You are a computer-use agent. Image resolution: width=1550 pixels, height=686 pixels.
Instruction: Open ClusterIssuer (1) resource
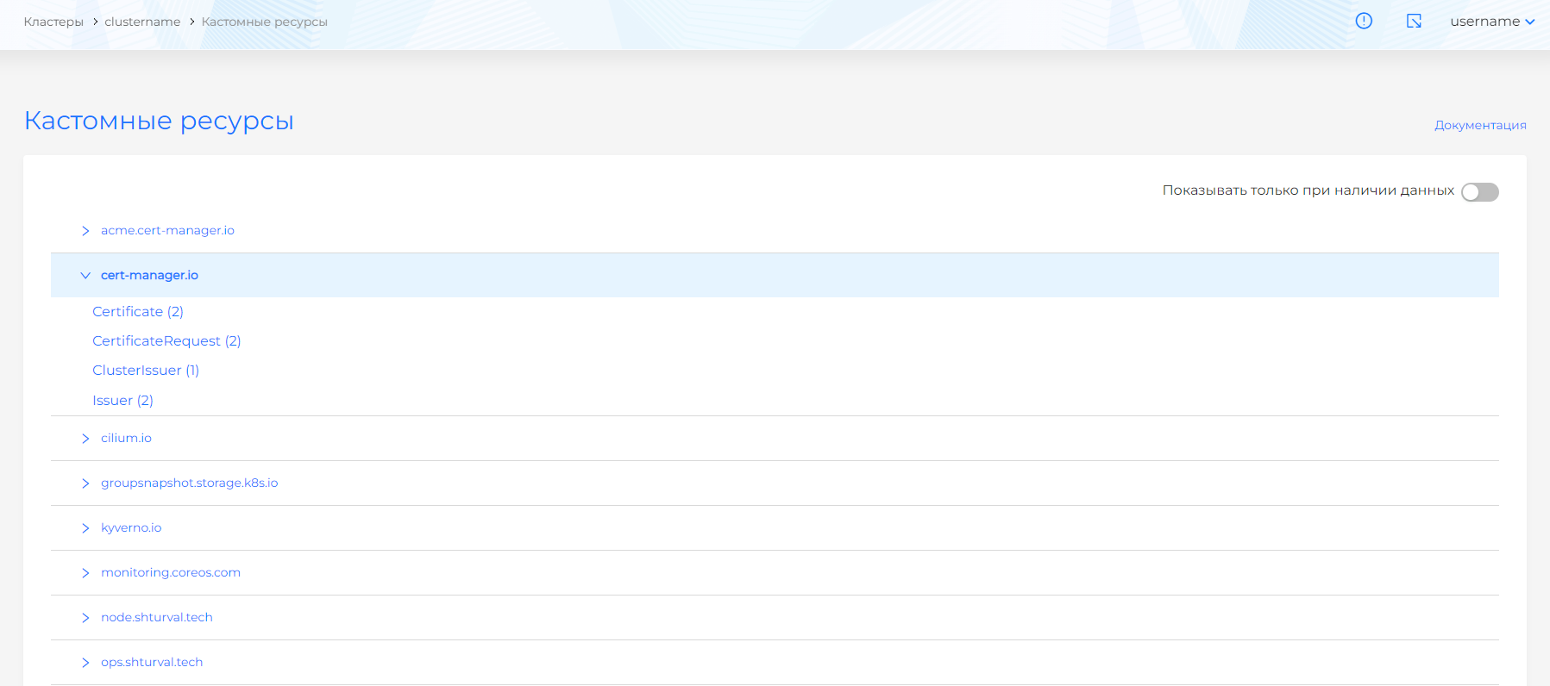(146, 371)
